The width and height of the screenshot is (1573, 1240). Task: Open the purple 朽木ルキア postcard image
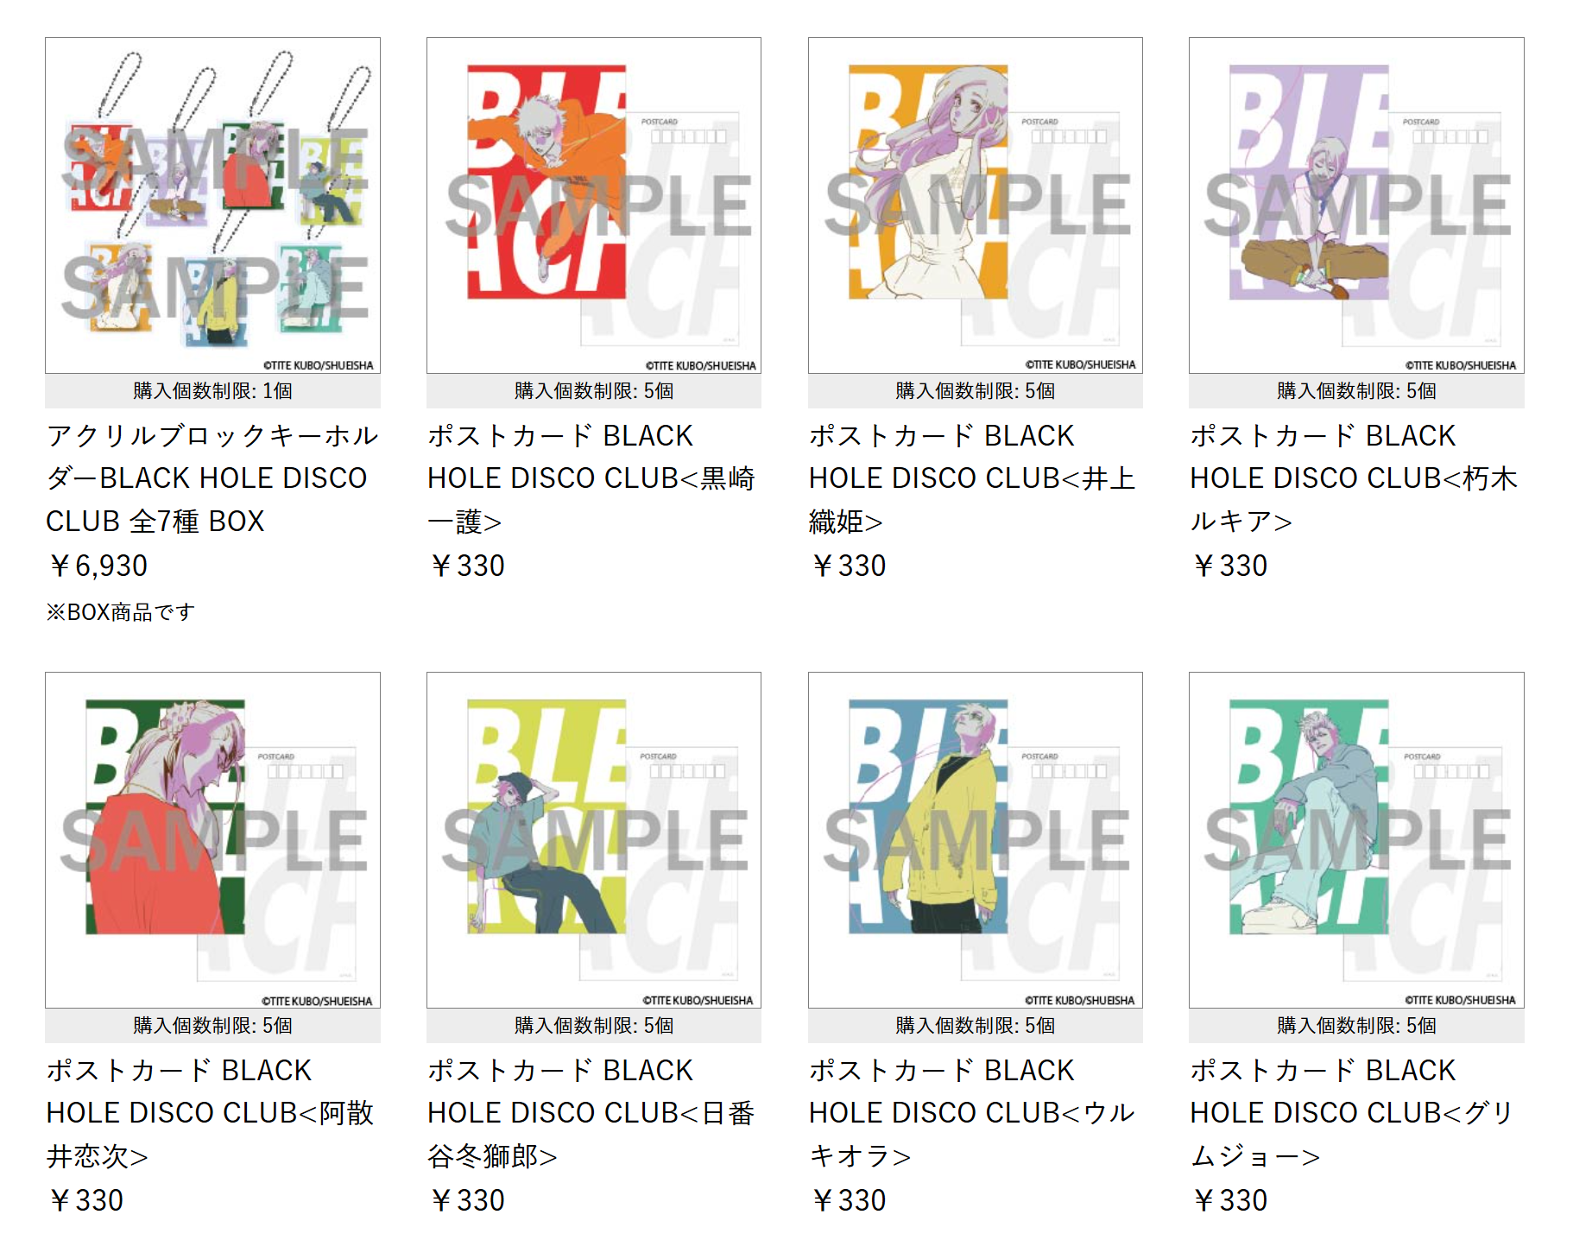tap(1356, 206)
